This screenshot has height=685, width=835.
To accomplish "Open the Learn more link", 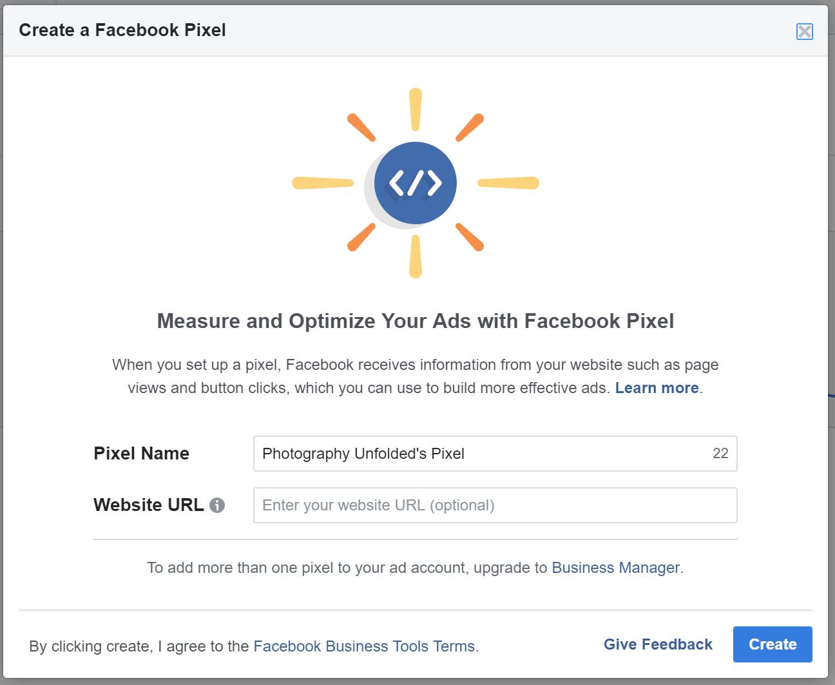I will 657,388.
